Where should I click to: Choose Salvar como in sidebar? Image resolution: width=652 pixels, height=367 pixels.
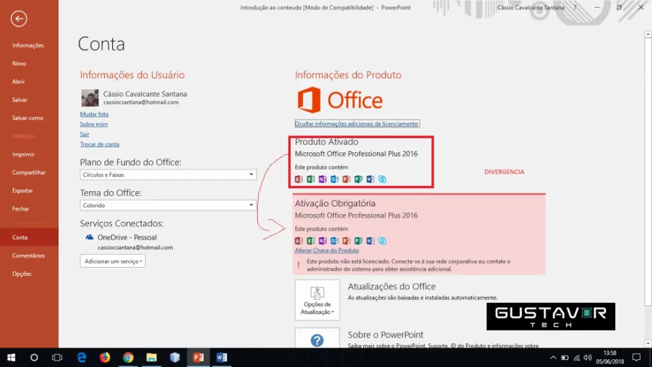coord(27,118)
